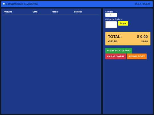154x115 pixels.
Task: Click the Subtotal column header
Action: (x=78, y=12)
